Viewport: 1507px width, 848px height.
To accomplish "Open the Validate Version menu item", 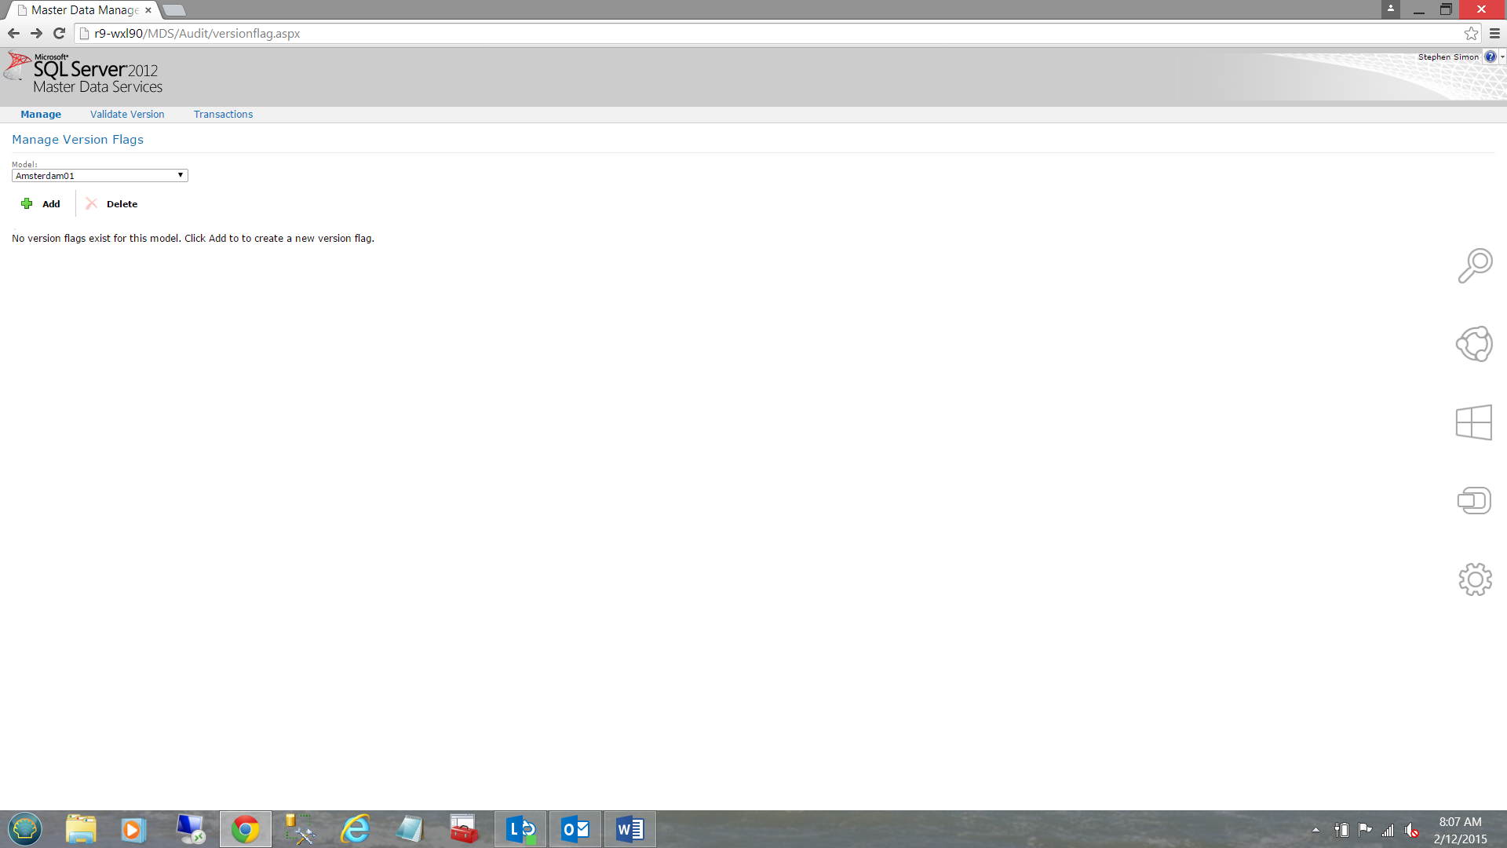I will [127, 115].
